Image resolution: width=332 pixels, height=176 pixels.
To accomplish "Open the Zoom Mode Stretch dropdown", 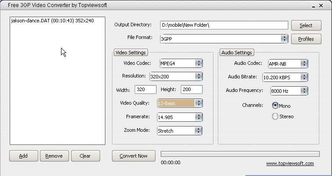I will [180, 130].
